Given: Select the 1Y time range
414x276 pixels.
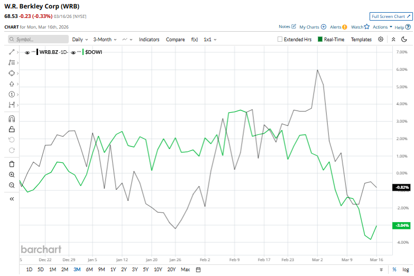Looking at the screenshot, I should tap(113, 269).
